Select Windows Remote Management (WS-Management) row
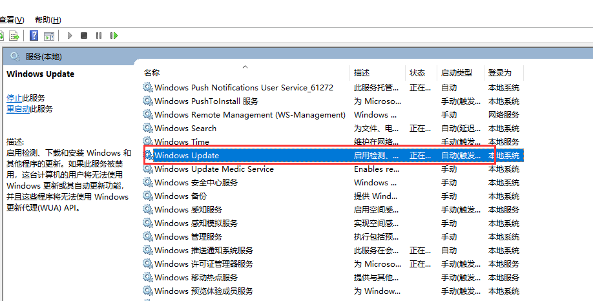 tap(333, 114)
